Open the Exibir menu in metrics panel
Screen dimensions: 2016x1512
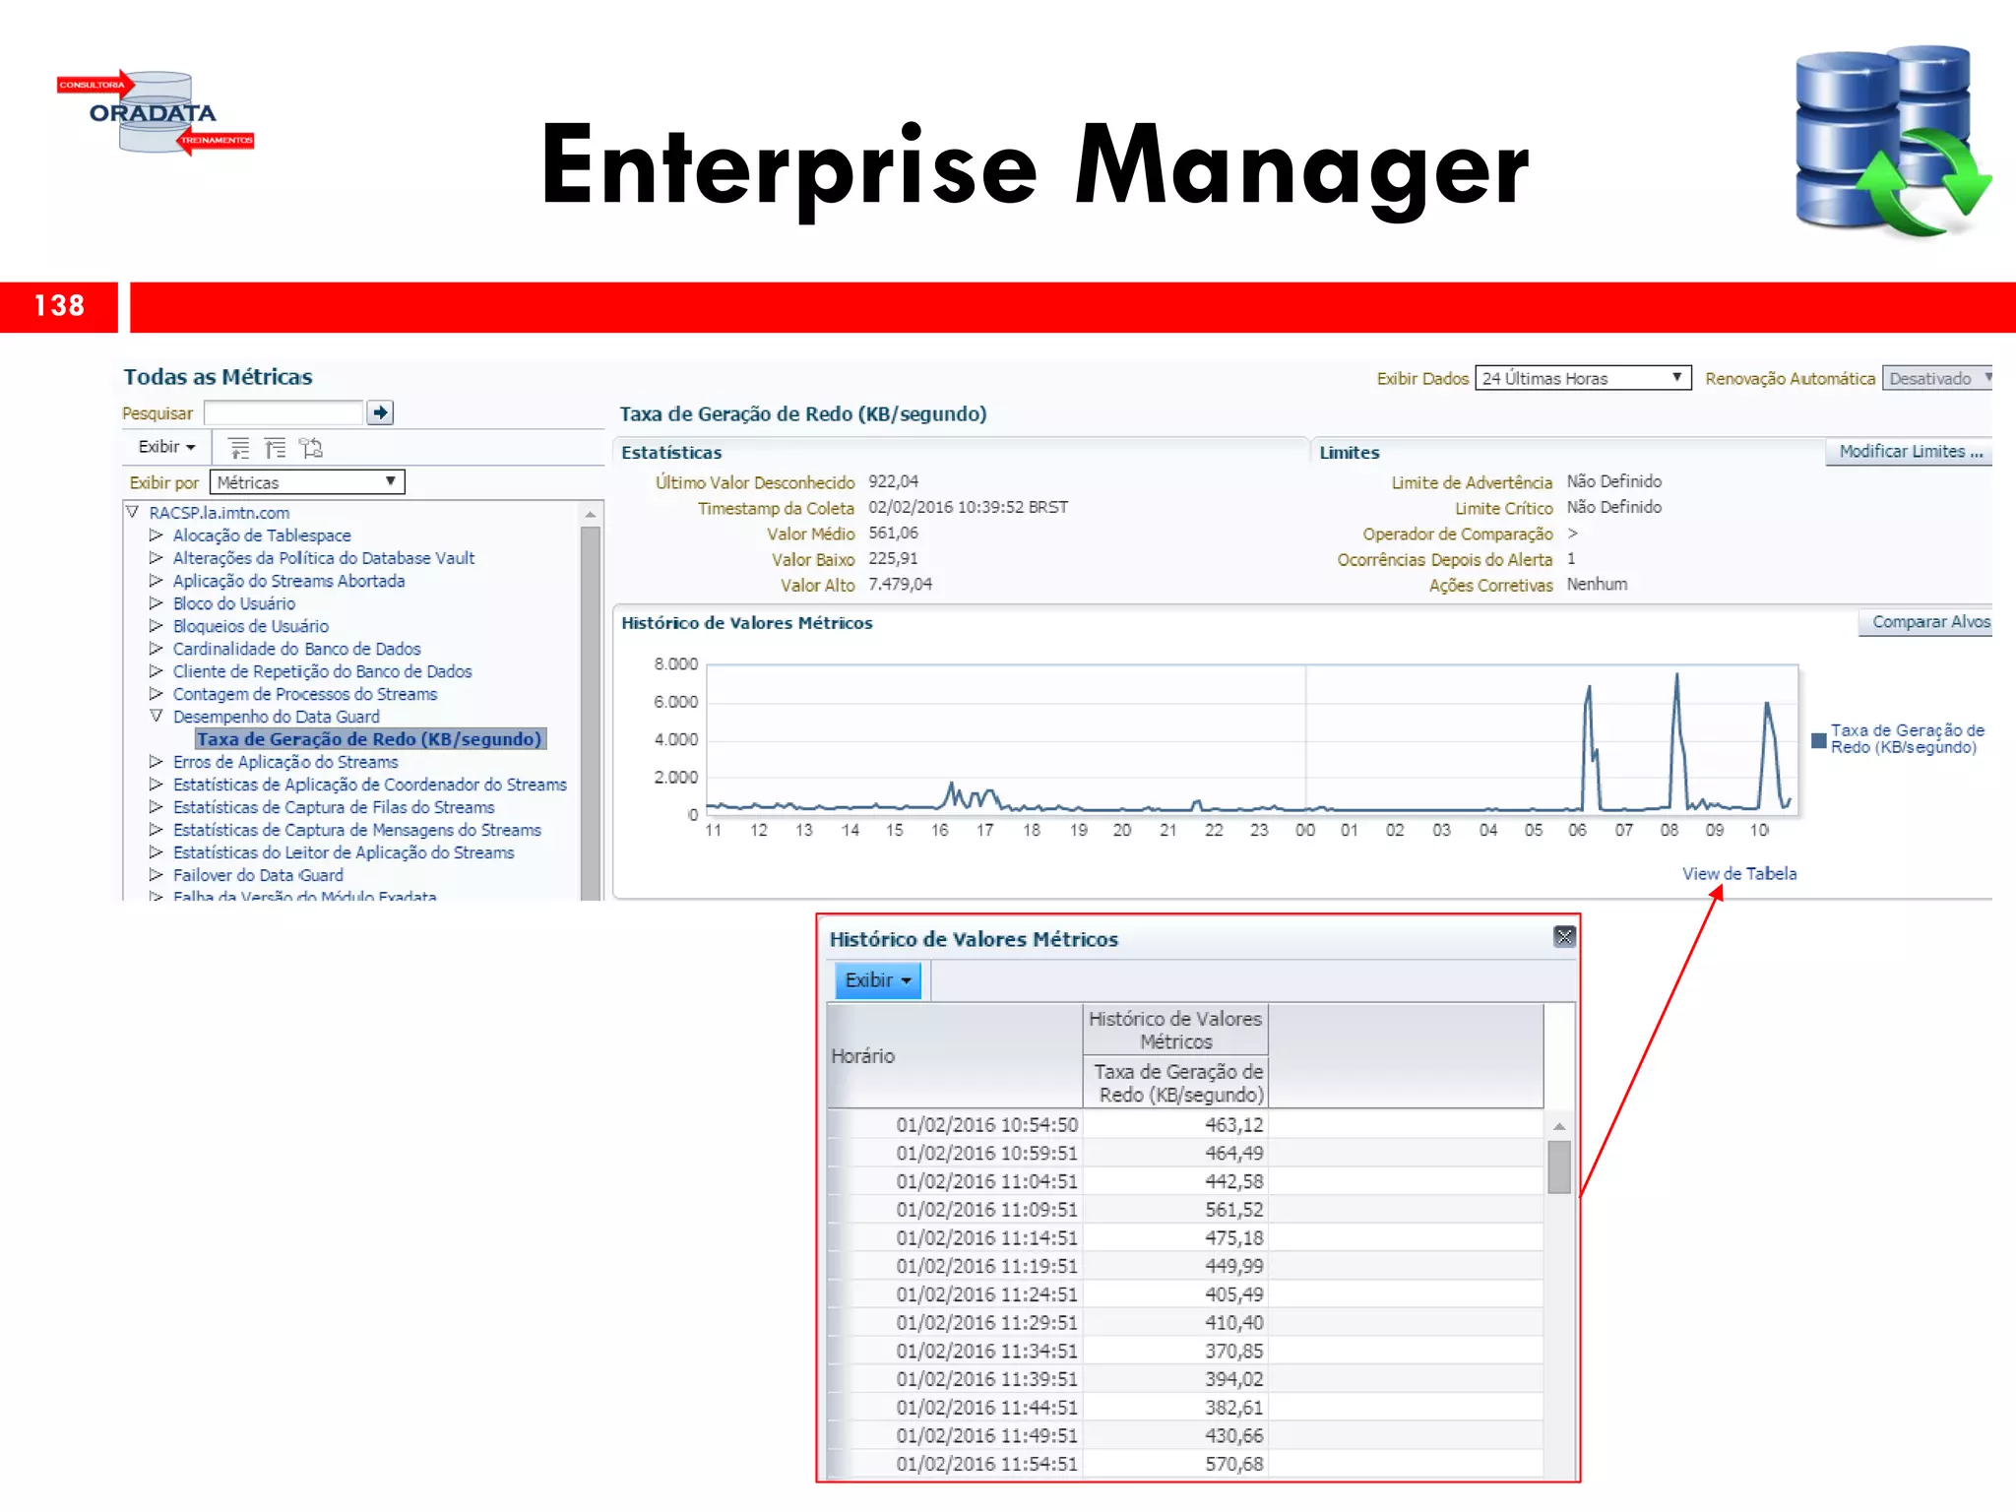[166, 447]
